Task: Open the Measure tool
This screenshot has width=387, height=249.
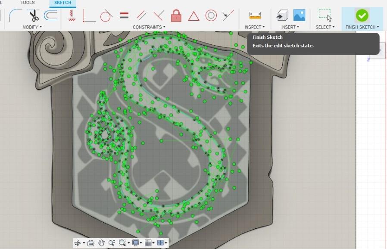Action: pyautogui.click(x=255, y=16)
